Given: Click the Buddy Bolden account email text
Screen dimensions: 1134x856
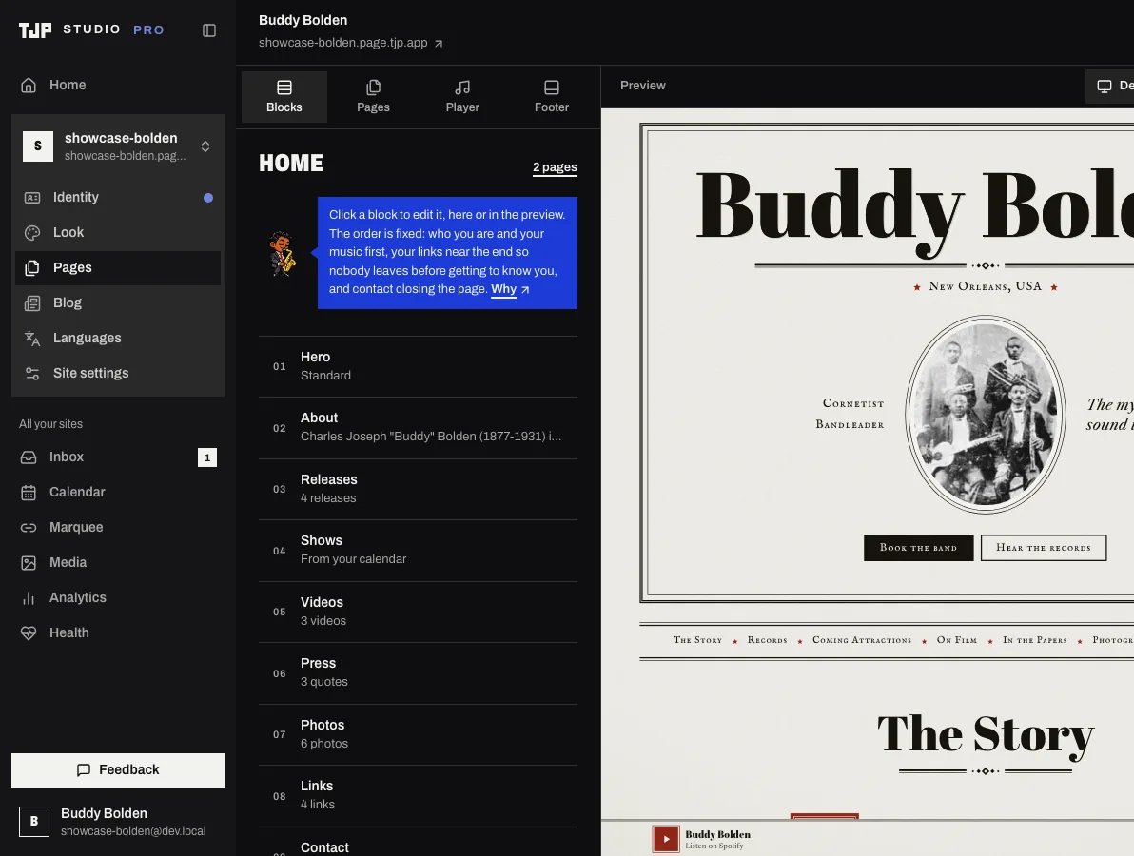Looking at the screenshot, I should pos(133,831).
